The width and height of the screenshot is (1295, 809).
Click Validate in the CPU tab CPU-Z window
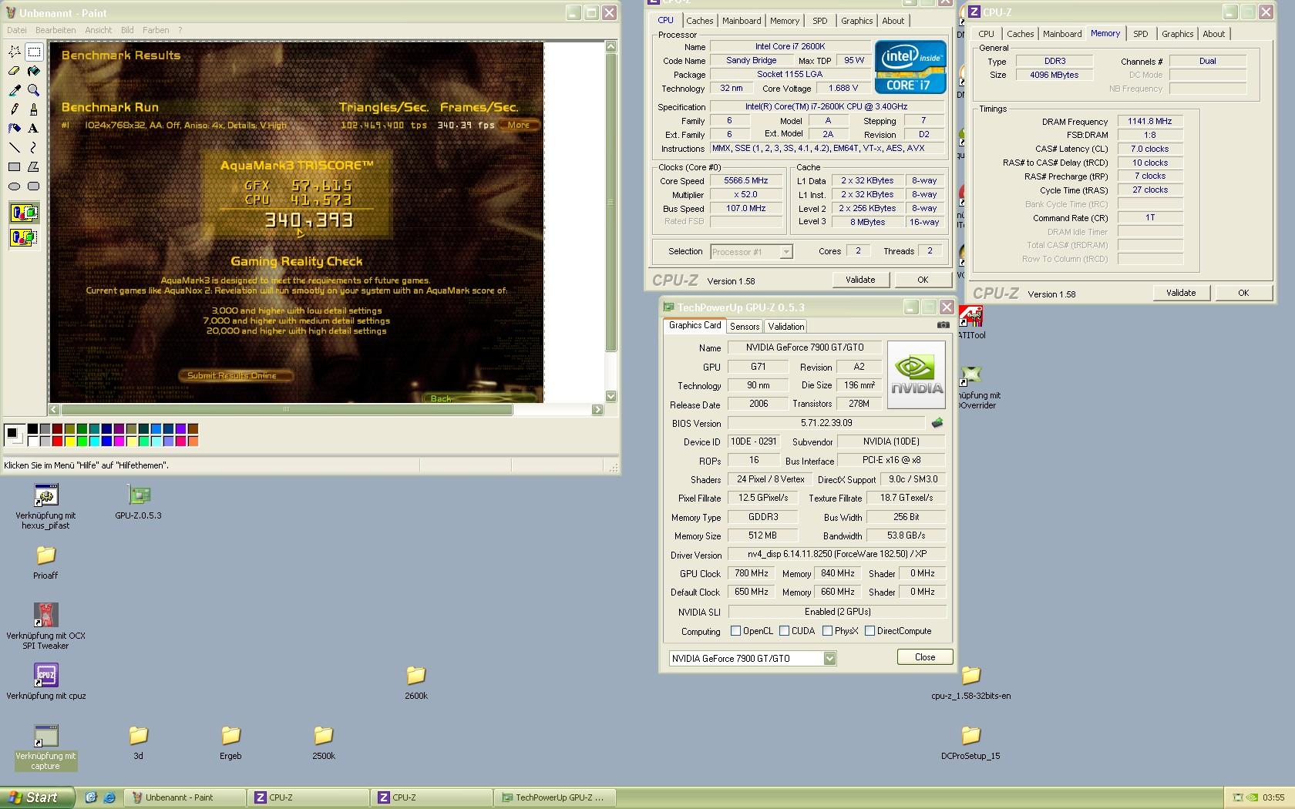pos(860,280)
